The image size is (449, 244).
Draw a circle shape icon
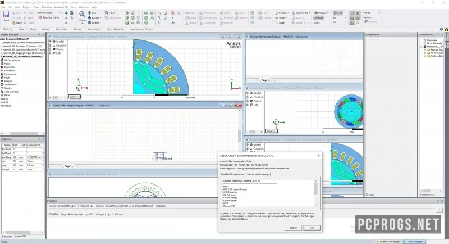[146, 18]
